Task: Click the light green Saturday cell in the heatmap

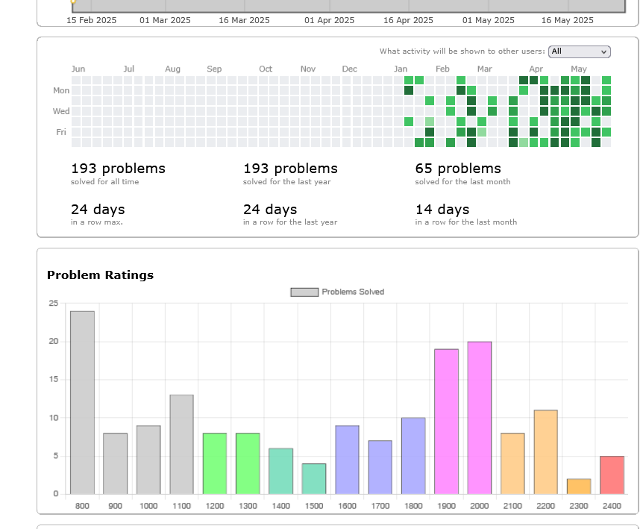Action: (x=523, y=143)
